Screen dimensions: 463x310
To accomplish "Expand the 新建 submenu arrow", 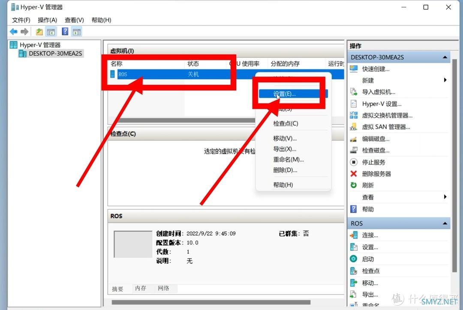I will (445, 80).
